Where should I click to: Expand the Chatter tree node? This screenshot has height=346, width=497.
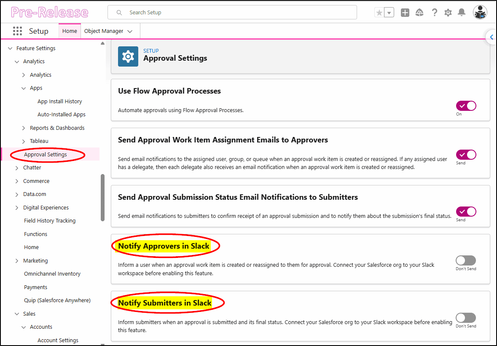(x=17, y=168)
